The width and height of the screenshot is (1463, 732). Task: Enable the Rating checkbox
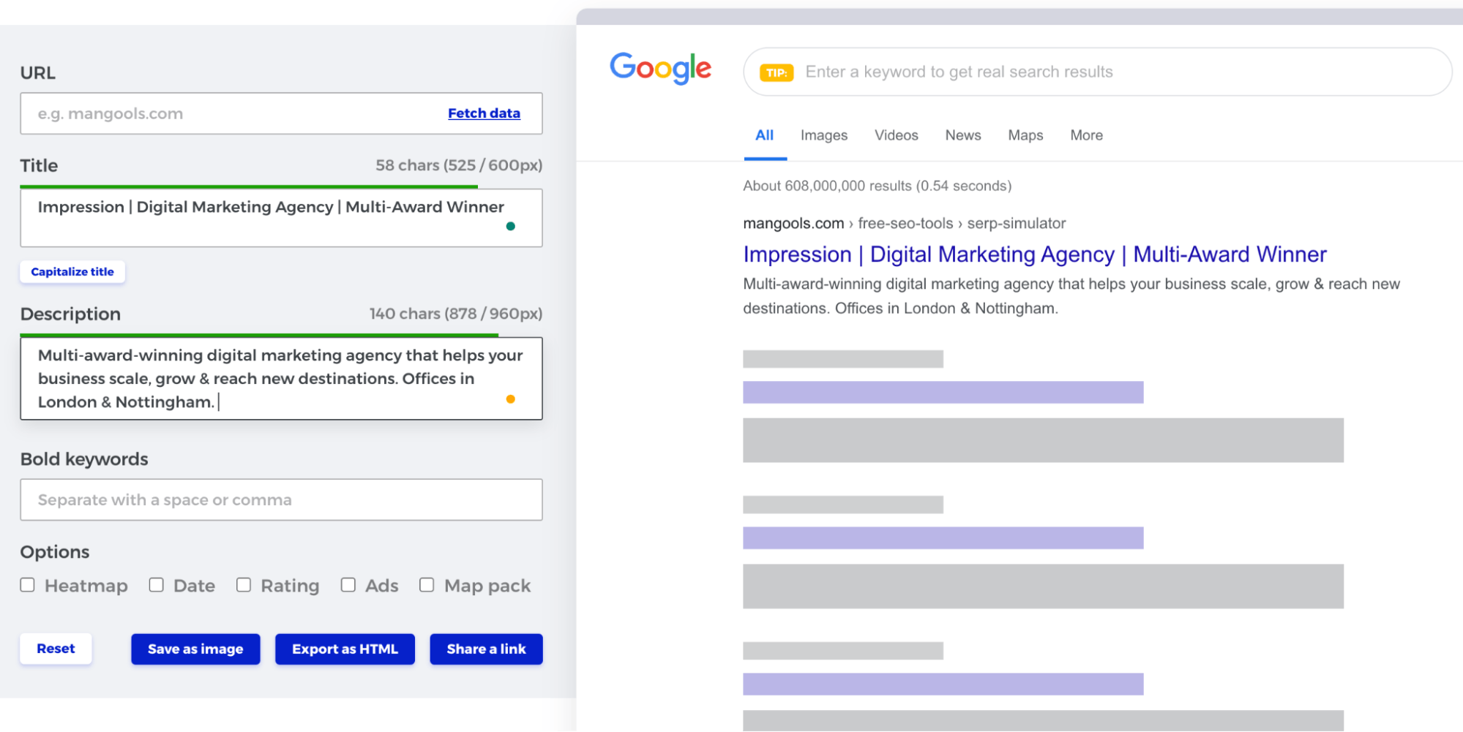pyautogui.click(x=244, y=584)
